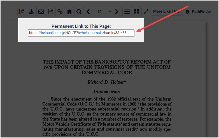Viewport: 219px width, 138px height.
Task: Bookmark this page with bookmark icon
Action: click(x=69, y=12)
